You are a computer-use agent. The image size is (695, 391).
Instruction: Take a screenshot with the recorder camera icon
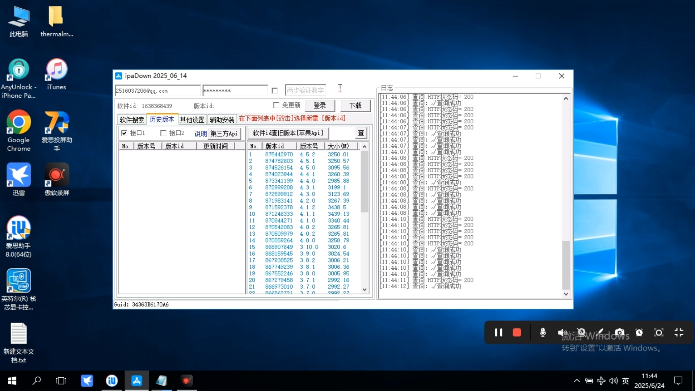pyautogui.click(x=620, y=332)
